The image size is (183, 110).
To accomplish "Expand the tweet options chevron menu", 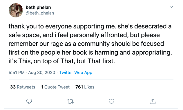I will pos(171,7).
